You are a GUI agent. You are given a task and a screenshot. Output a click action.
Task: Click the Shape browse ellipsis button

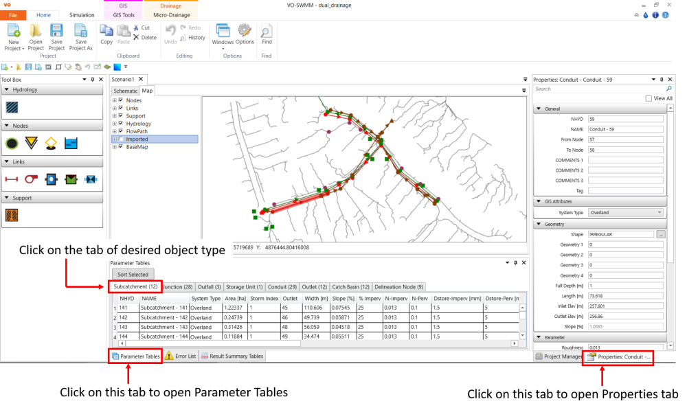click(661, 235)
